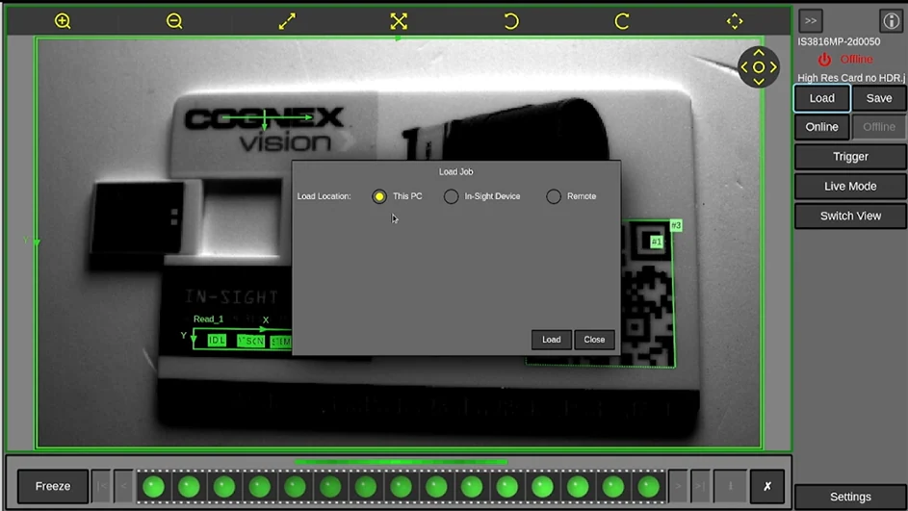Click the Save job button

click(878, 98)
